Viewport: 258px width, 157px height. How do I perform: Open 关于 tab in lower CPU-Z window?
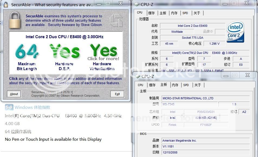tap(198, 85)
